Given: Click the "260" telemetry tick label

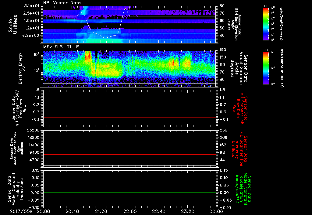Looking at the screenshot, I should [x=223, y=130].
